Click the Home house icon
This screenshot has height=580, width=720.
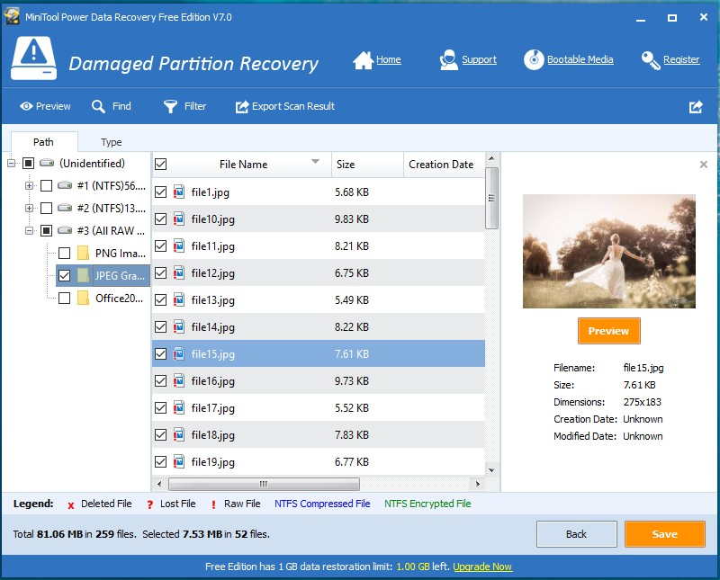point(363,60)
